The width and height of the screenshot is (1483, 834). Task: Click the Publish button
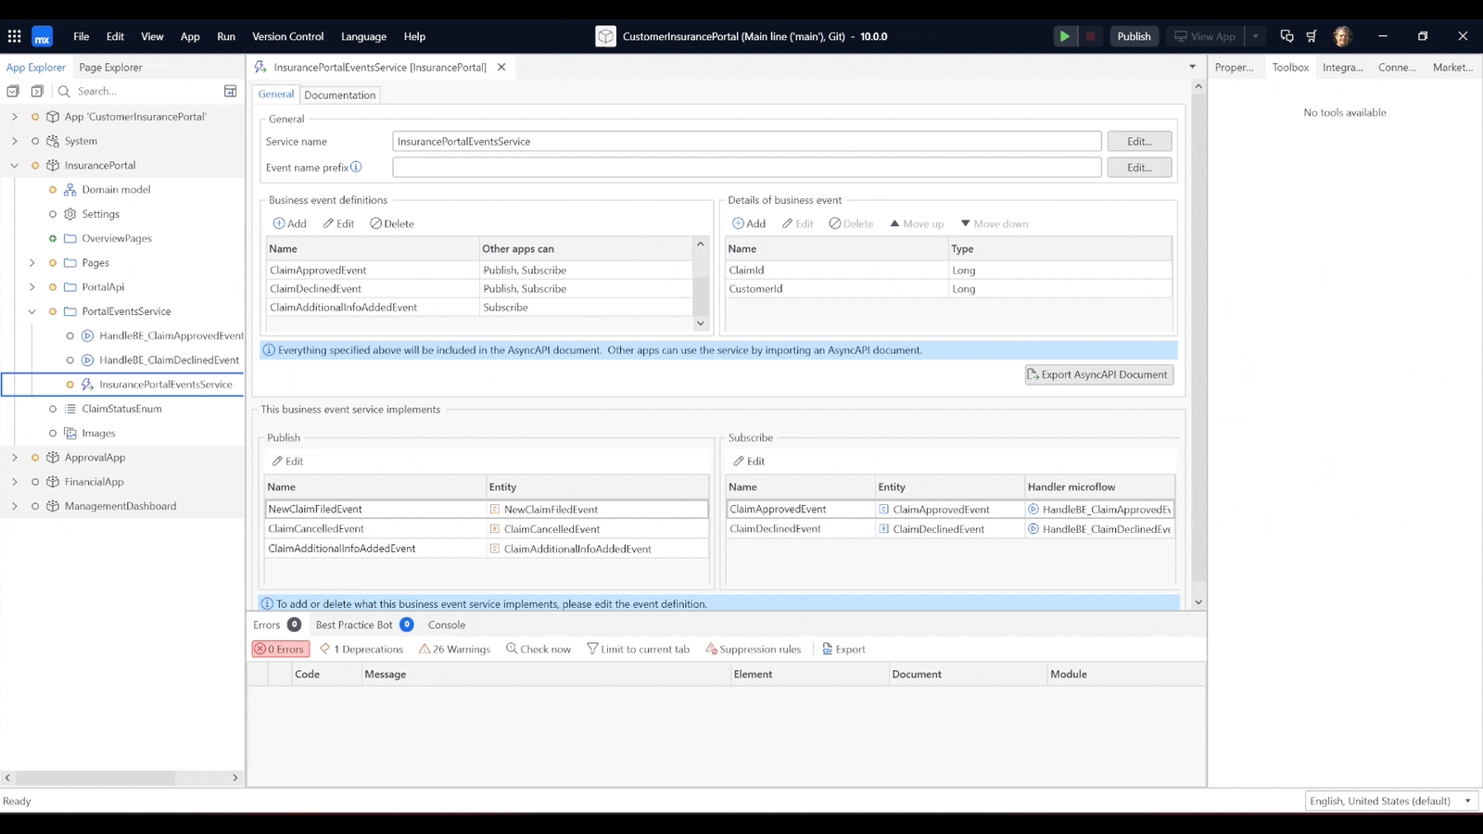(1134, 35)
